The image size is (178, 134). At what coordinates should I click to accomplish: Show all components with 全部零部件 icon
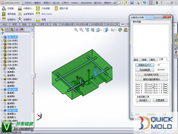(x=20, y=14)
